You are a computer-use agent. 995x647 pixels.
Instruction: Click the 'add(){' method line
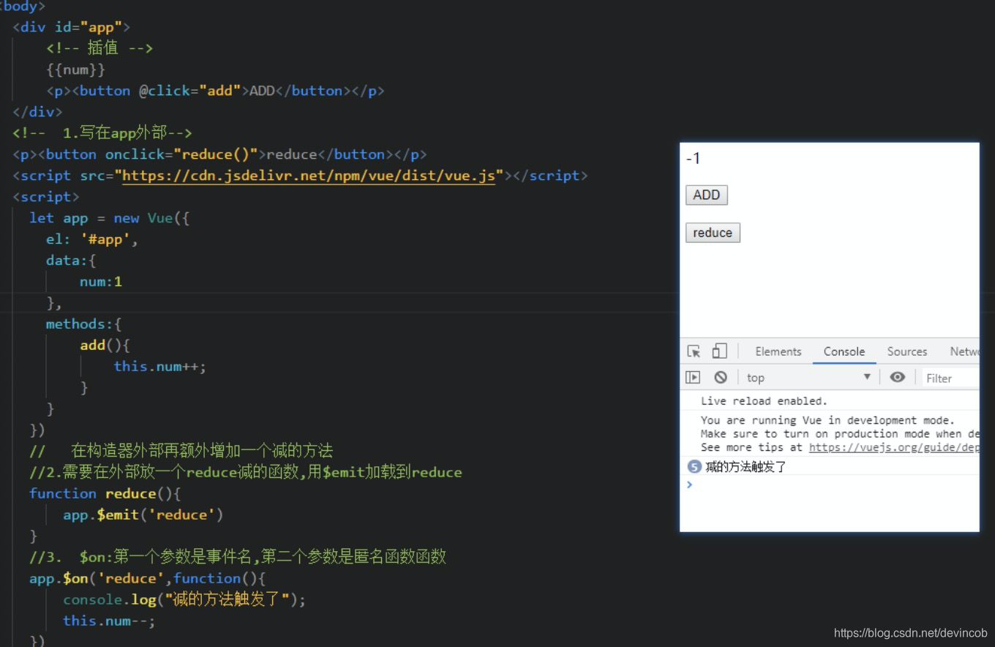coord(105,345)
